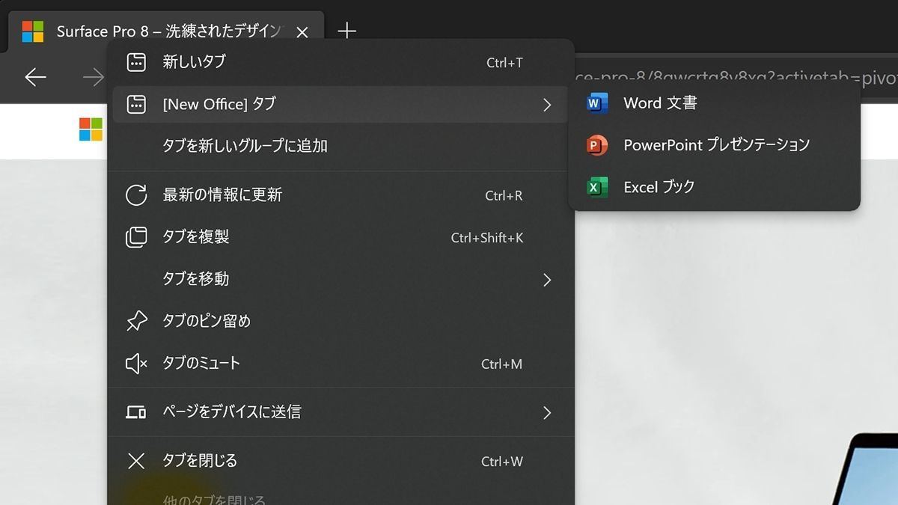Click the Ctrl+R shortcut text
This screenshot has width=898, height=505.
[504, 196]
